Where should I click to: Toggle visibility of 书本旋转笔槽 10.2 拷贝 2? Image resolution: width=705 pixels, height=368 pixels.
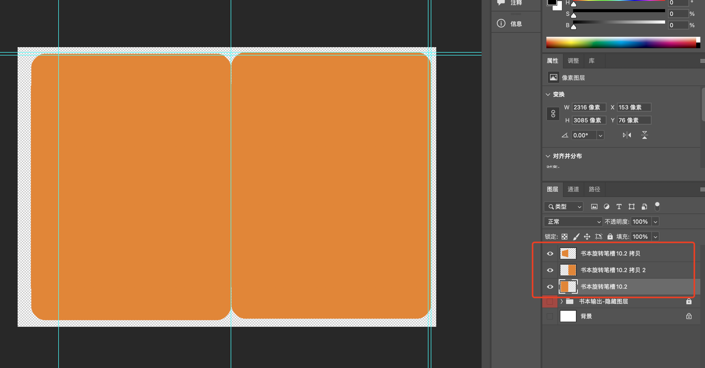[550, 270]
